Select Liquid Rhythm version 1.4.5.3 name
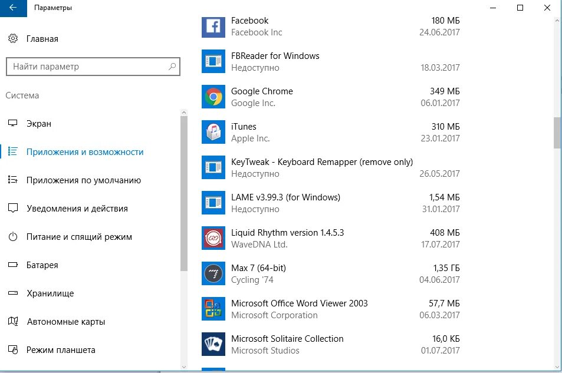Viewport: 562px width, 373px height. tap(287, 233)
